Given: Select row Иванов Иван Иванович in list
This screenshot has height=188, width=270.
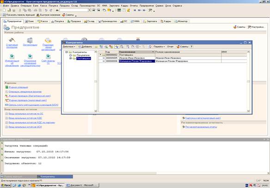Looking at the screenshot, I should pos(173,58).
